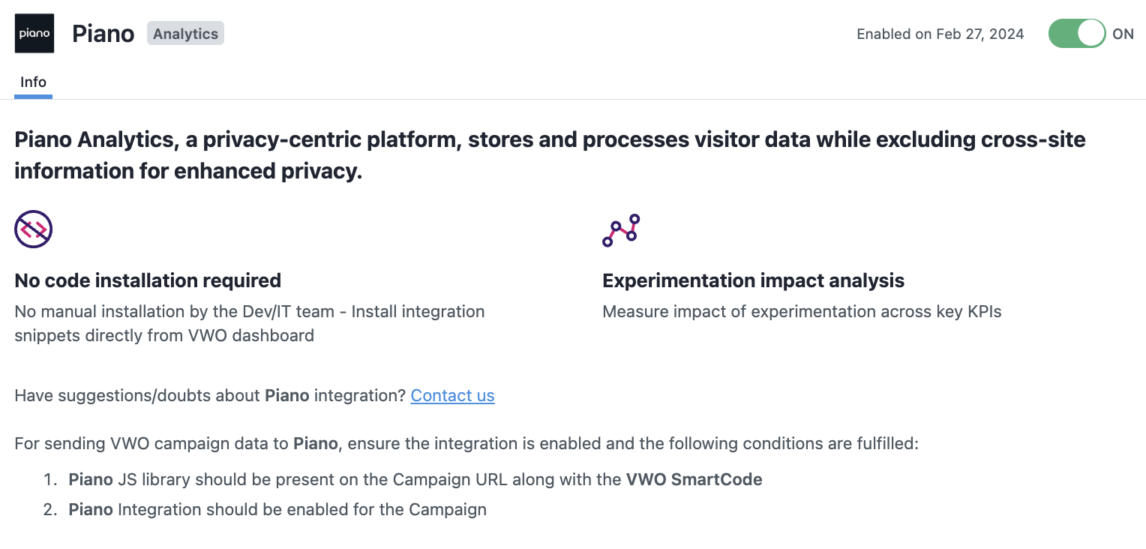Image resolution: width=1146 pixels, height=549 pixels.
Task: Click the No manual installation description text
Action: [x=250, y=323]
